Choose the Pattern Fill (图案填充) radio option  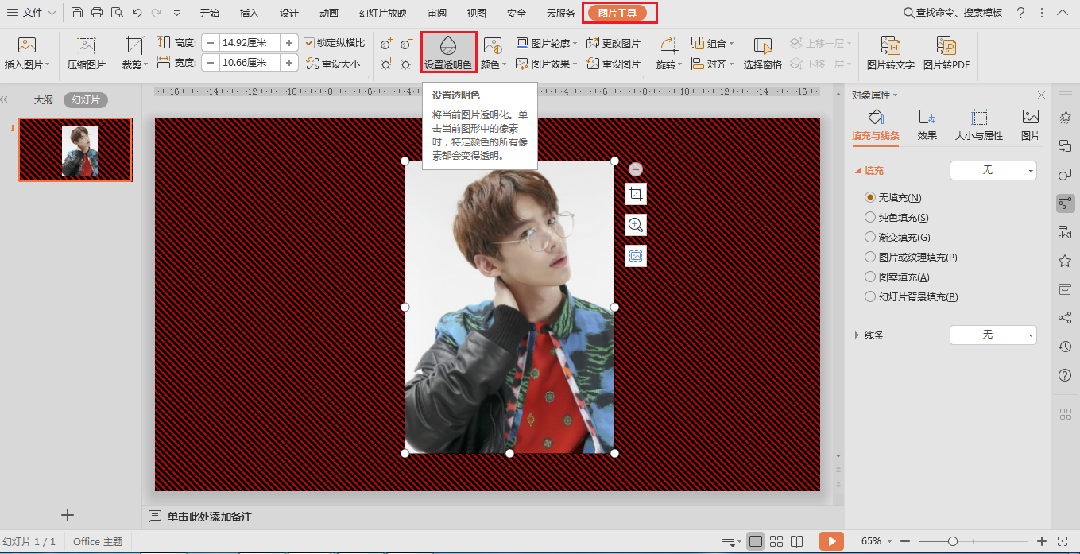(x=869, y=277)
